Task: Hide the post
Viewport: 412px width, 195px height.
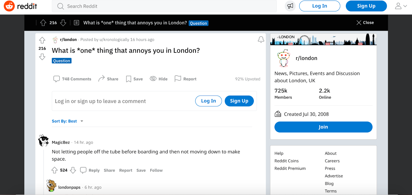Action: pyautogui.click(x=159, y=79)
